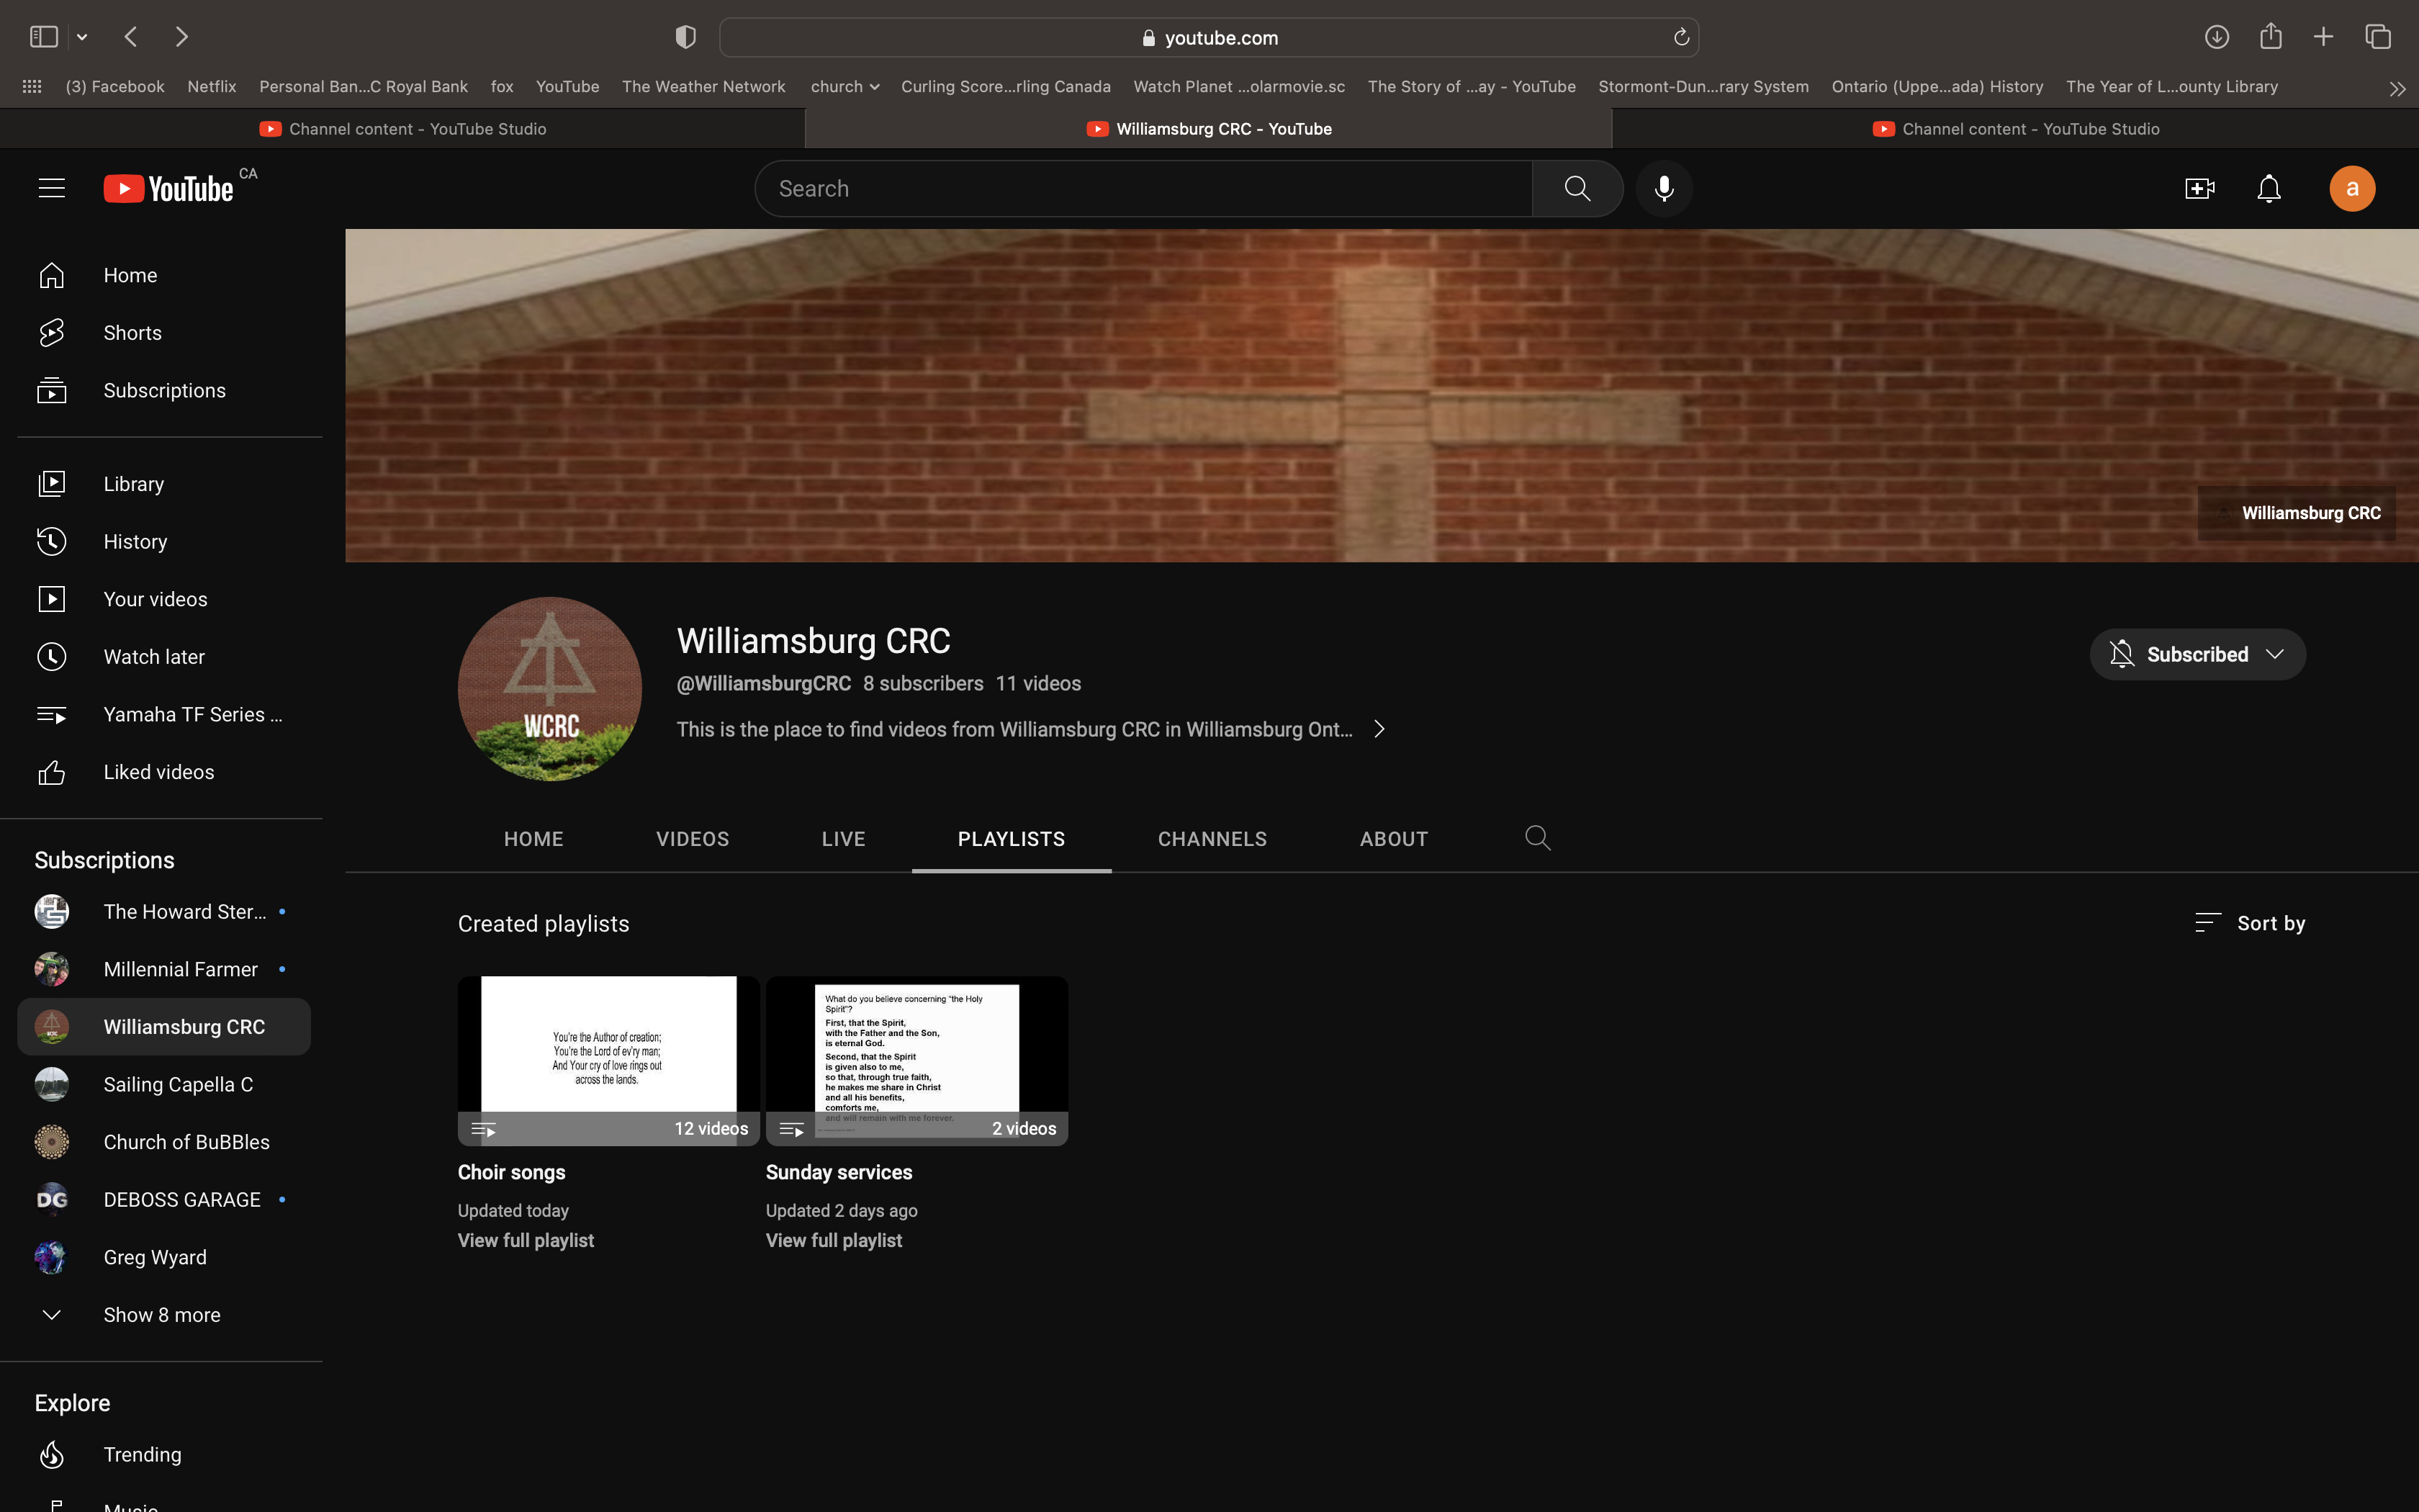Search within channel magnifier icon

tap(1537, 838)
